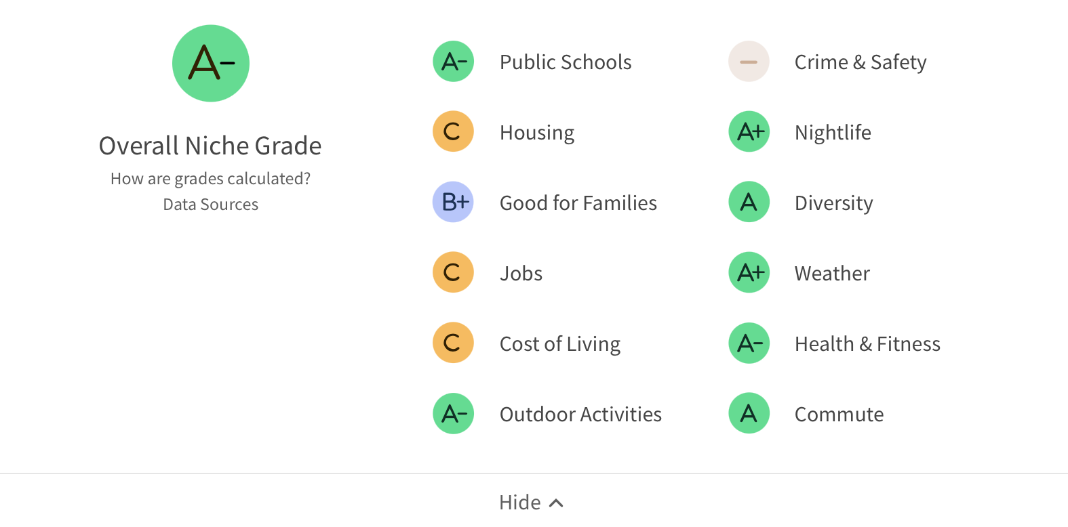
Task: Click the Overall Niche Grade heading
Action: (210, 146)
